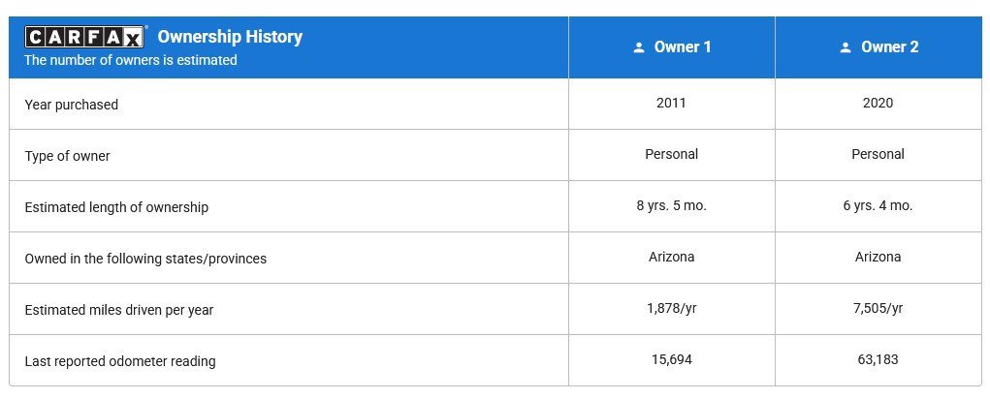Click the CARFAX logo
The width and height of the screenshot is (990, 399).
tap(84, 37)
